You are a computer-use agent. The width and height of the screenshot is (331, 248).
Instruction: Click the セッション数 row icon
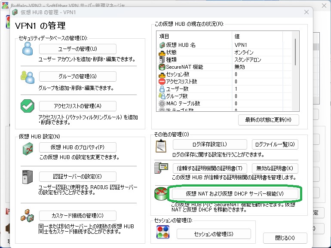tap(162, 74)
